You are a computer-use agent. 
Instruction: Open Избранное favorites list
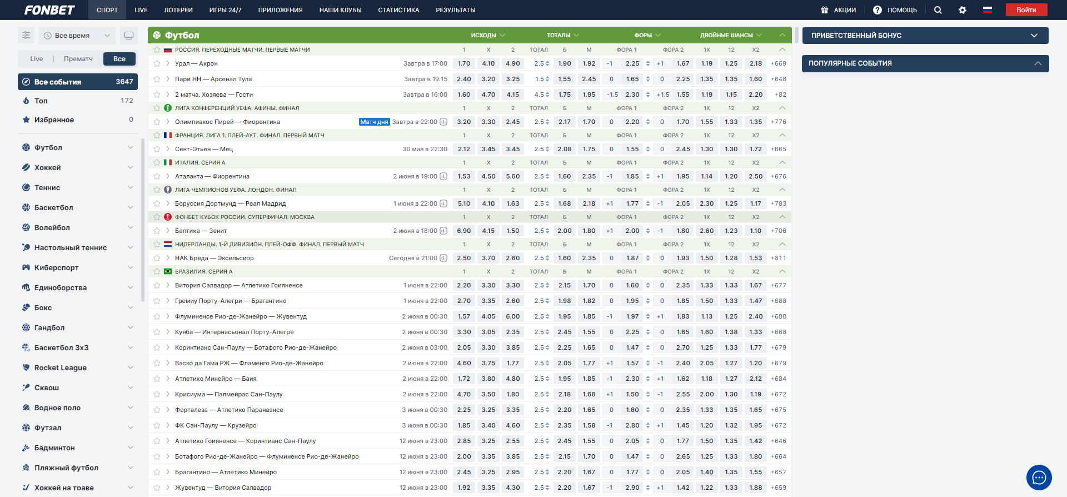78,120
